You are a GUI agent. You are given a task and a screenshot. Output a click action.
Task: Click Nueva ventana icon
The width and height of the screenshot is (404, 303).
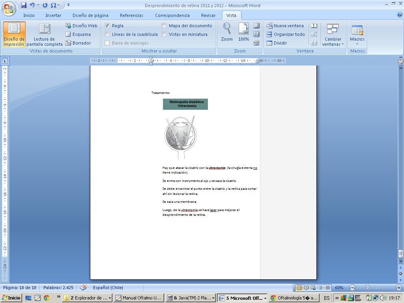269,26
